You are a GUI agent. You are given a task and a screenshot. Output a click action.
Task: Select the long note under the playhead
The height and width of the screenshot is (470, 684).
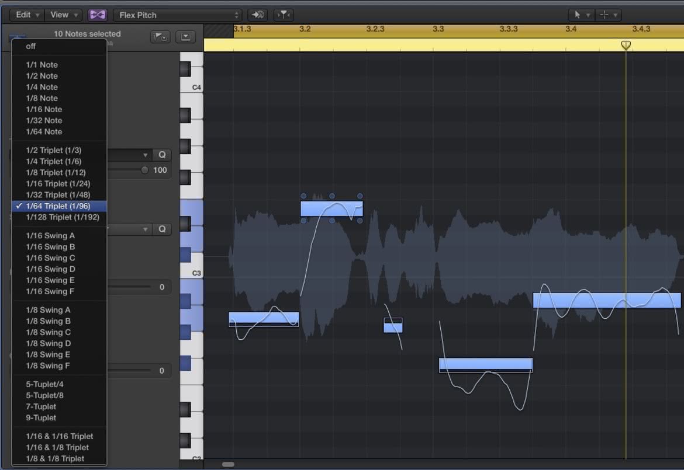pyautogui.click(x=606, y=300)
